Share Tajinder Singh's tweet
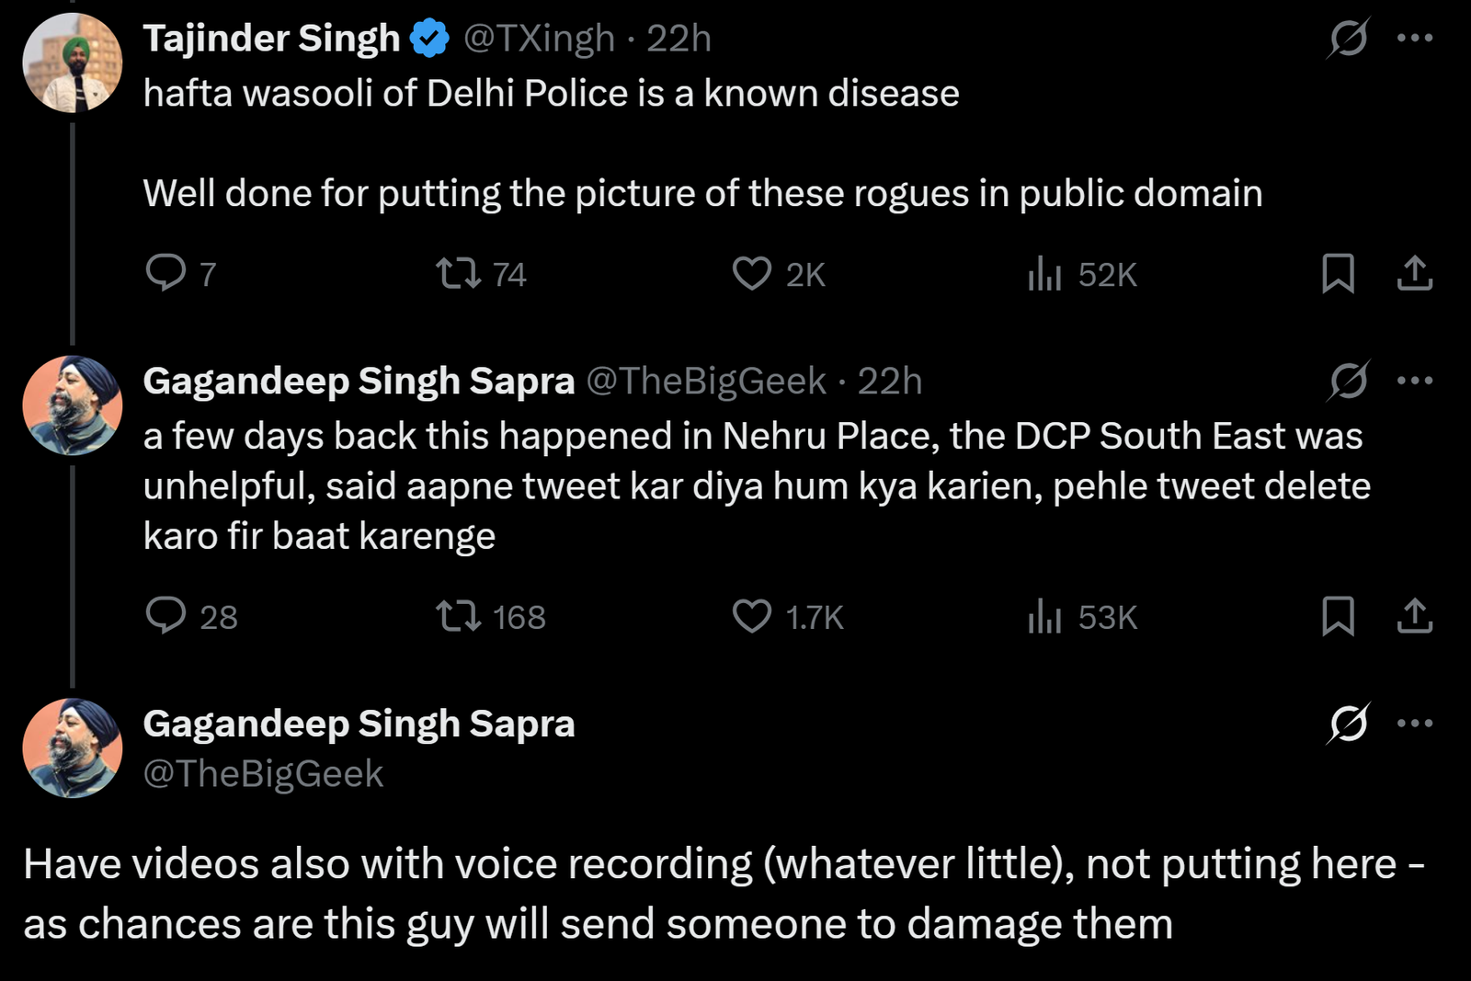This screenshot has height=981, width=1471. pos(1415,273)
